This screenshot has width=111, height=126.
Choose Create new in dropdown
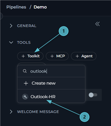tap(51, 83)
